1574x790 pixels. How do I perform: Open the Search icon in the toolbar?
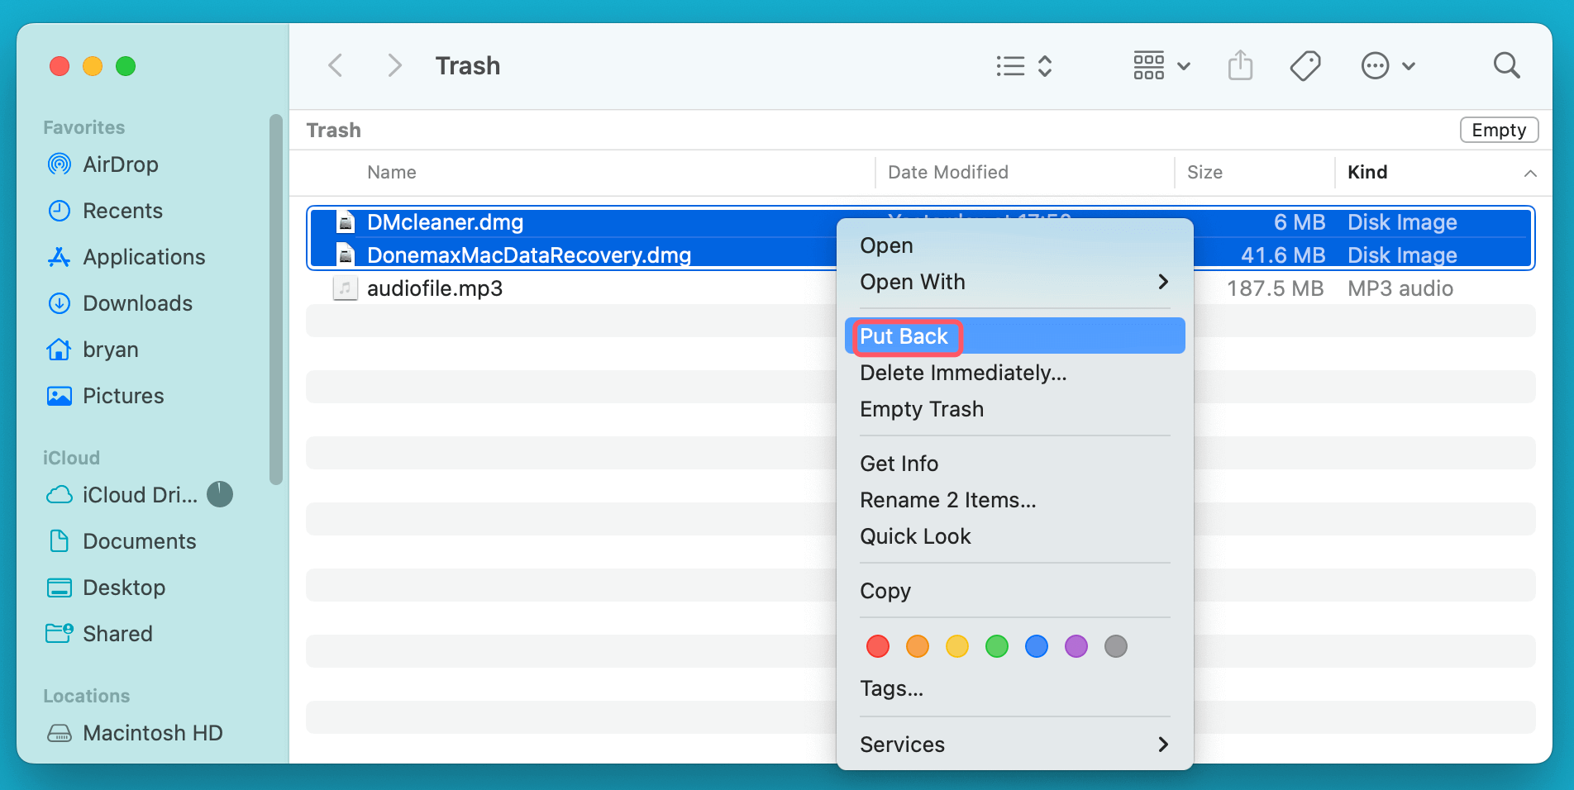[x=1507, y=65]
